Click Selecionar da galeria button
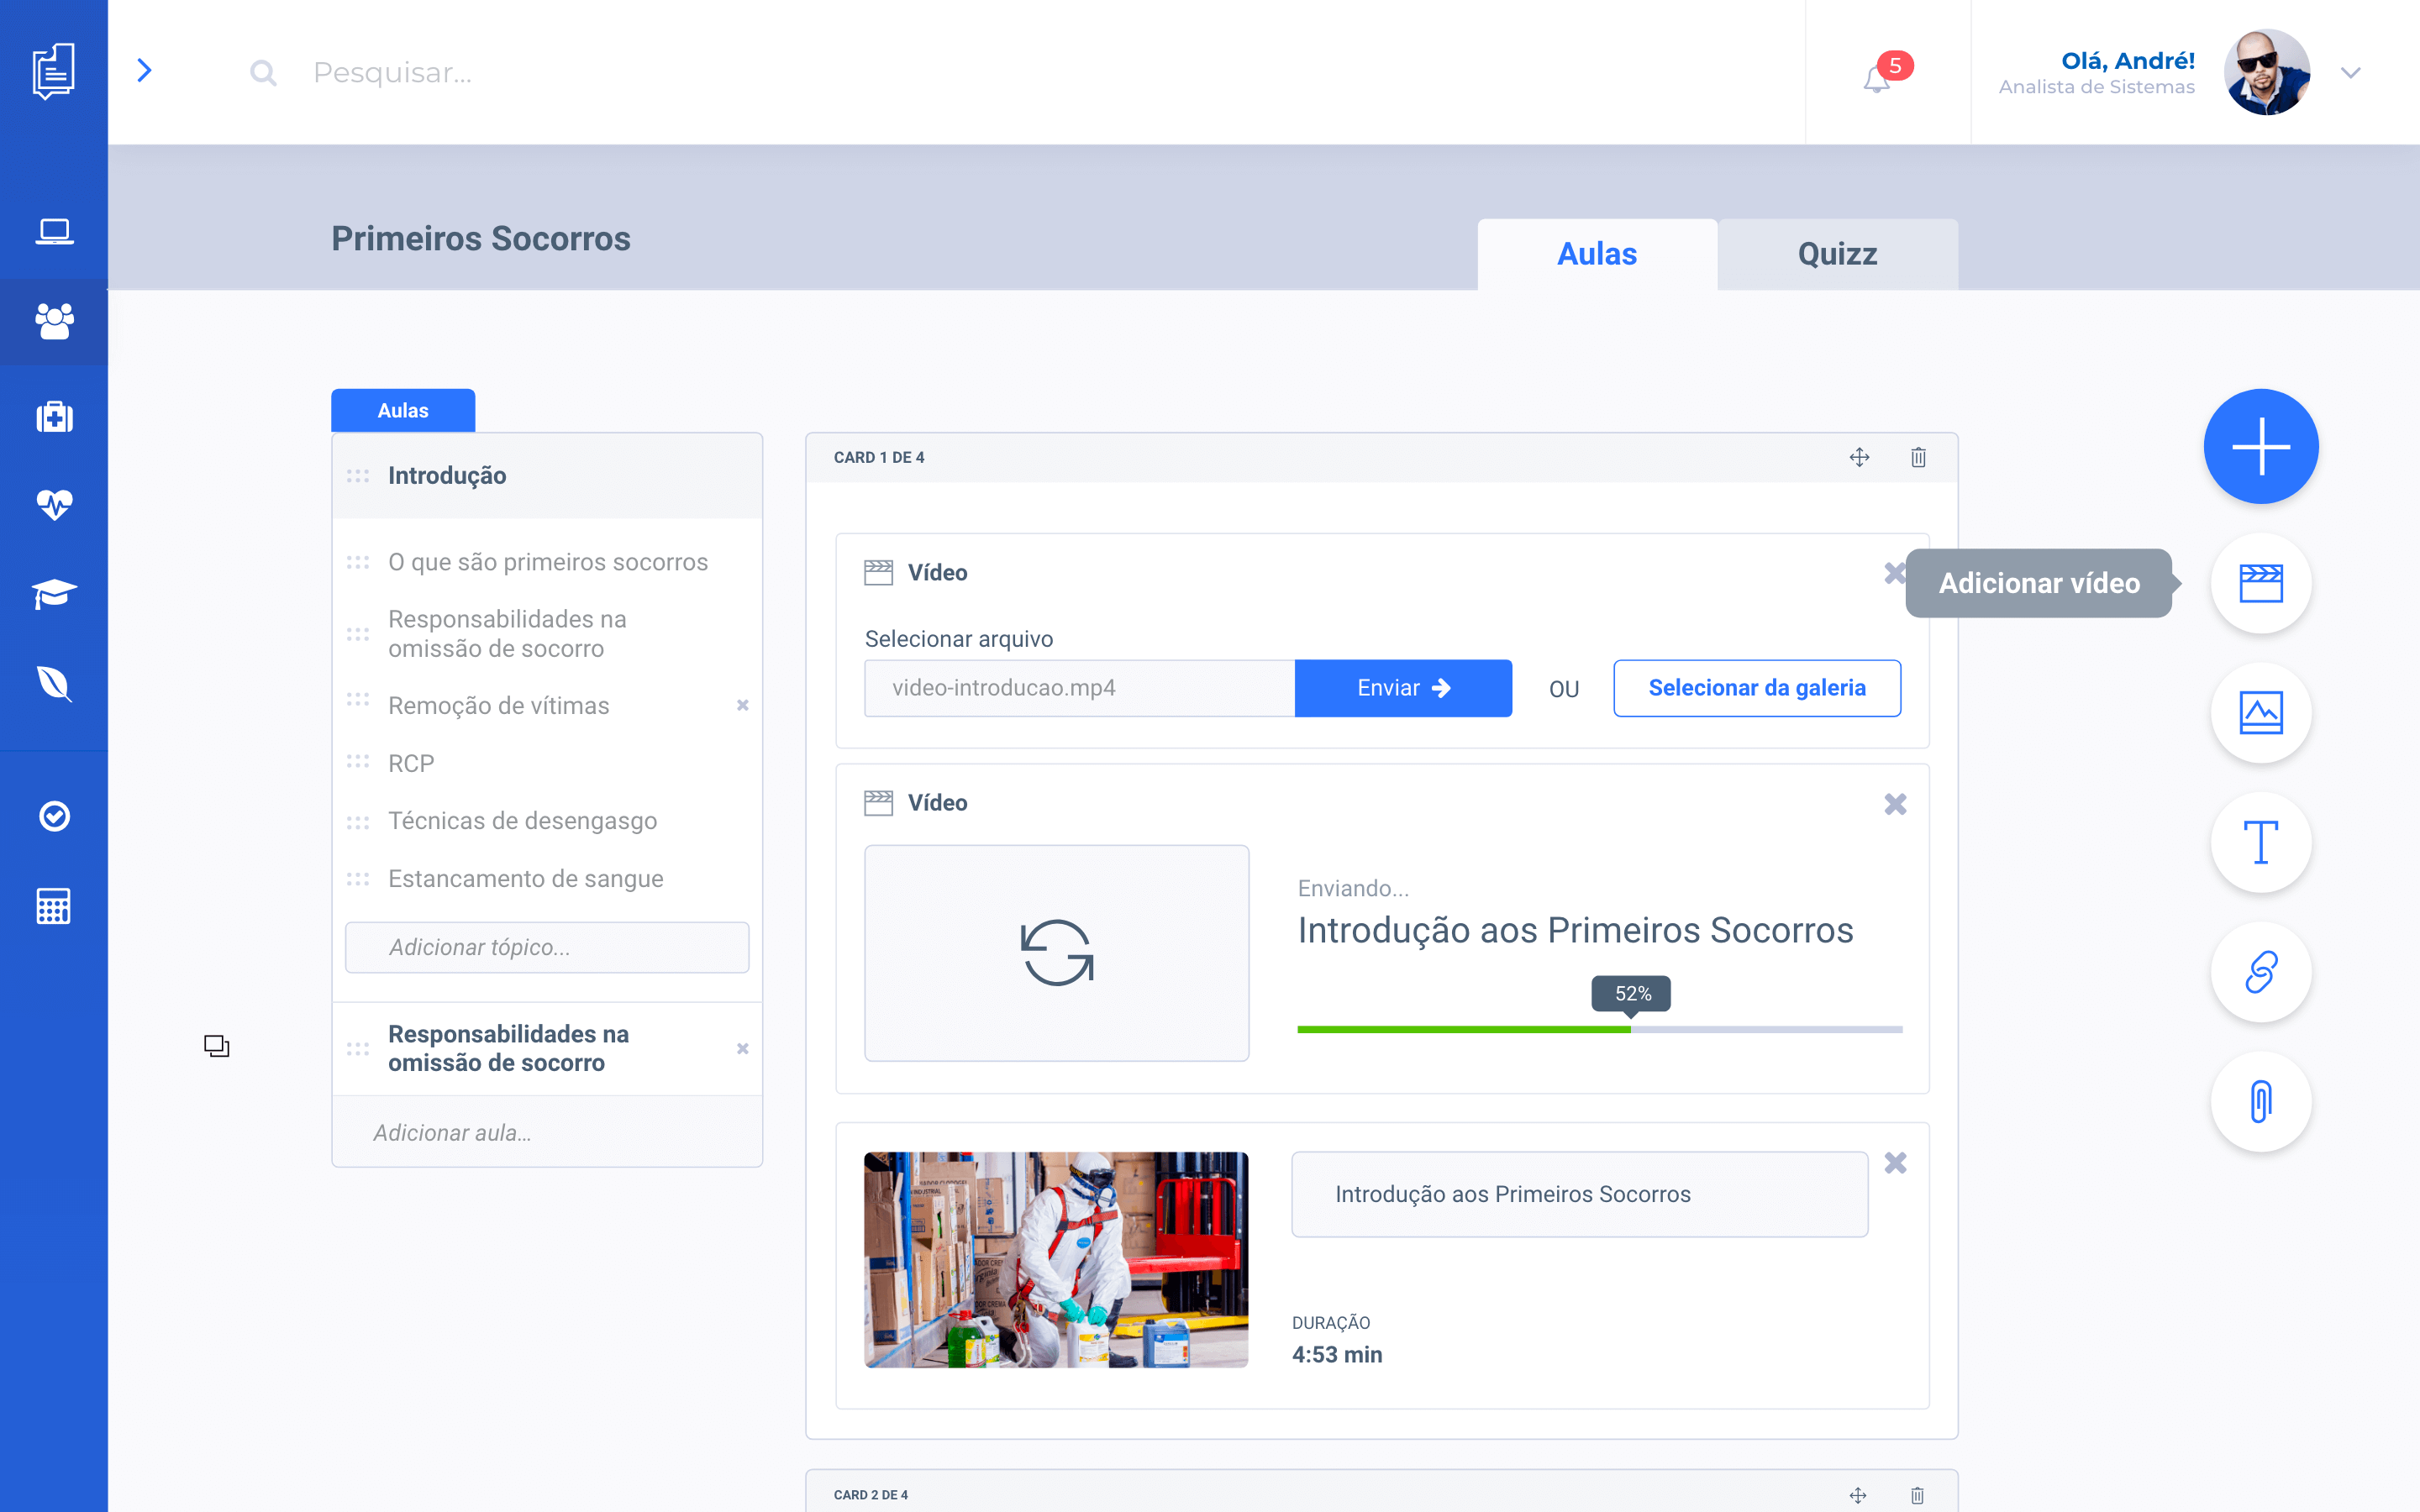The height and width of the screenshot is (1512, 2420). (x=1756, y=688)
